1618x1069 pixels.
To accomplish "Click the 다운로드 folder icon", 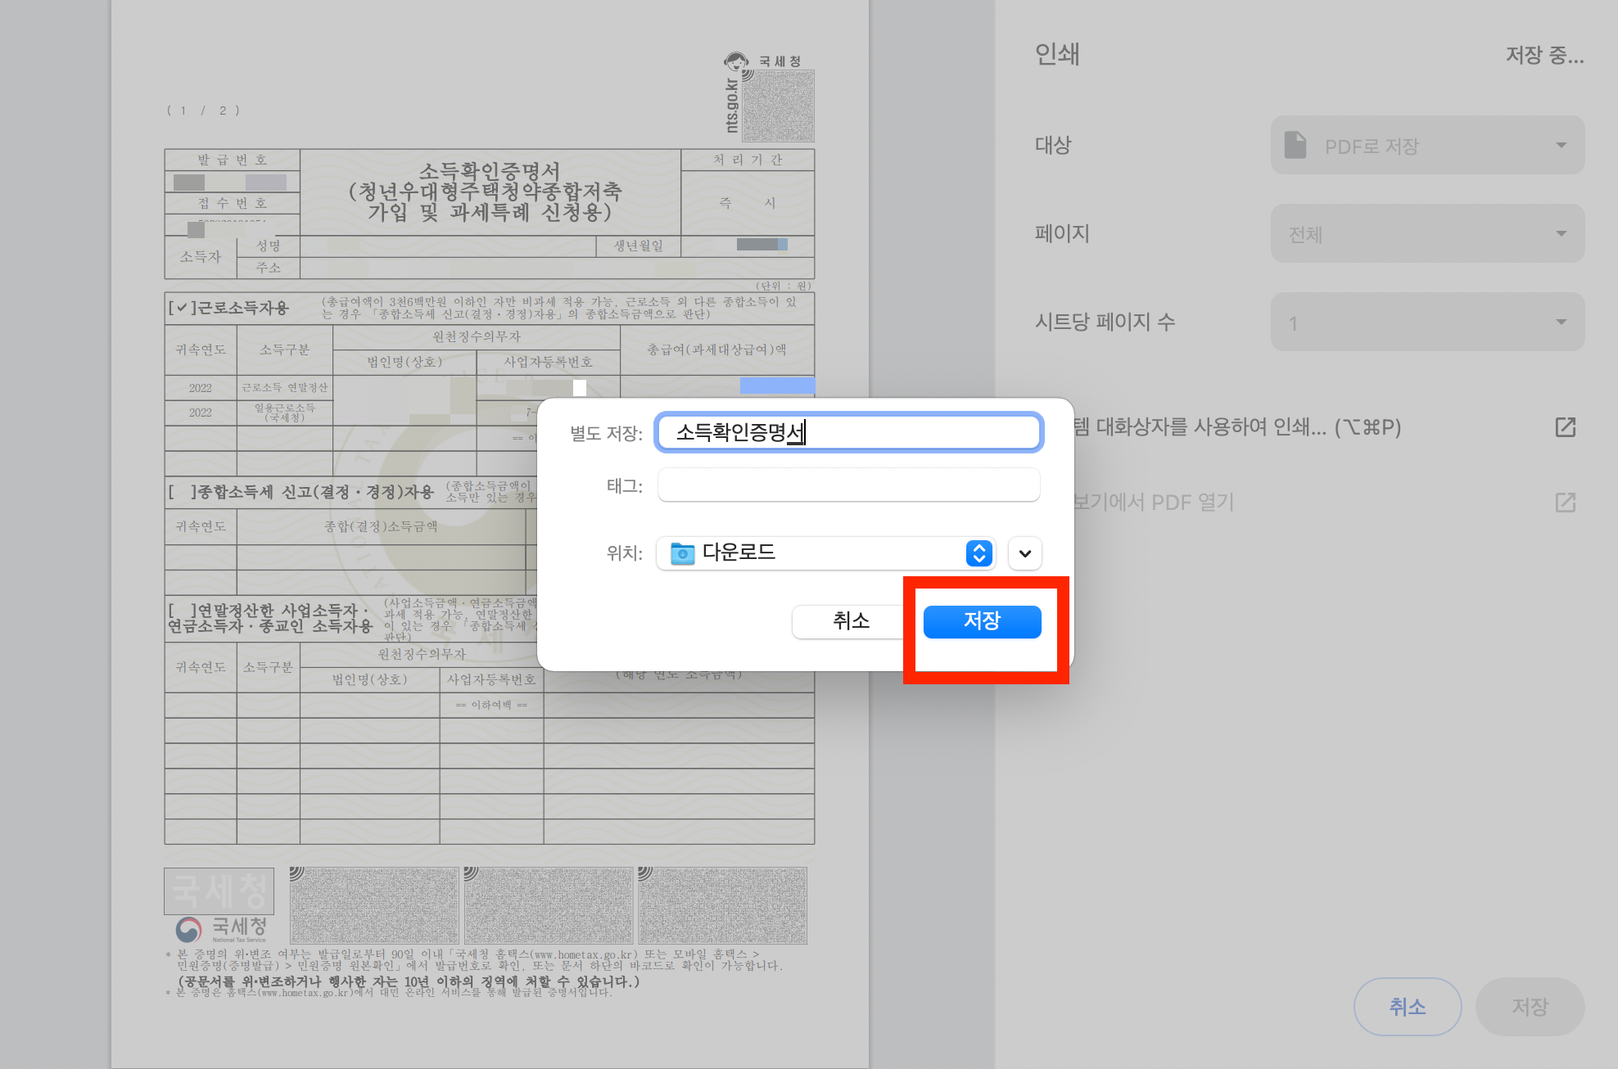I will click(682, 553).
